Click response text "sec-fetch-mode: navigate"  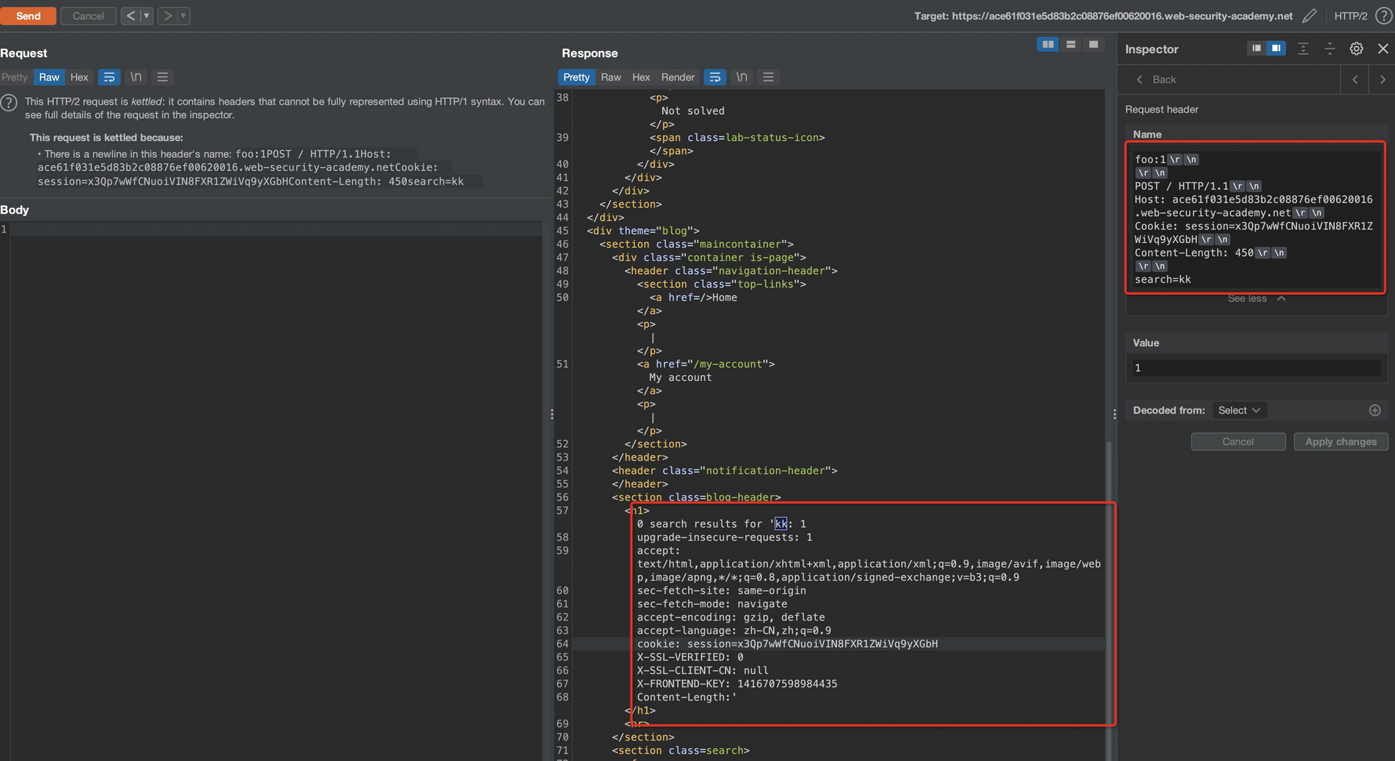click(712, 604)
